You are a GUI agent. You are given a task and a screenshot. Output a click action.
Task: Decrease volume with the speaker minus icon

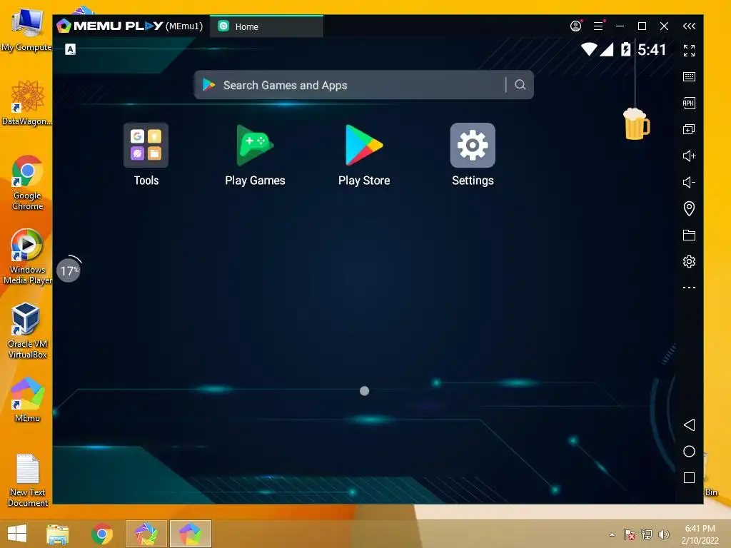click(689, 182)
